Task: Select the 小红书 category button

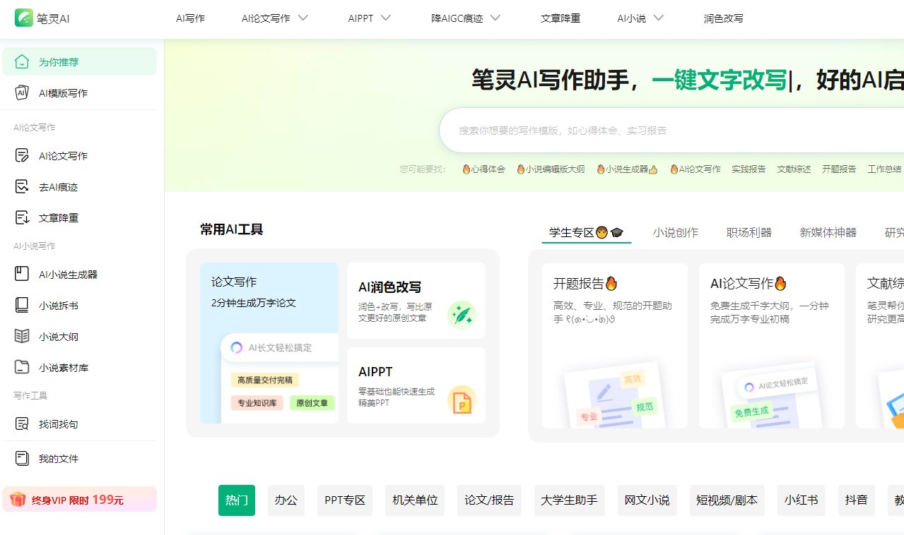Action: 802,500
